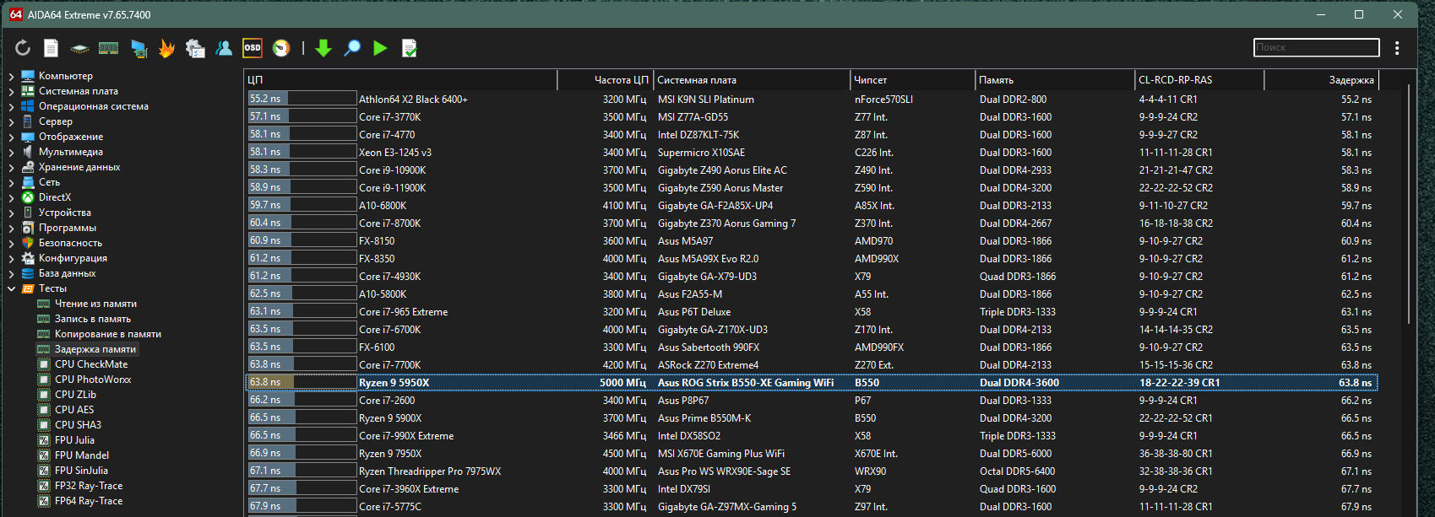Click the magnifier search toolbar icon
The height and width of the screenshot is (517, 1435).
pyautogui.click(x=352, y=48)
